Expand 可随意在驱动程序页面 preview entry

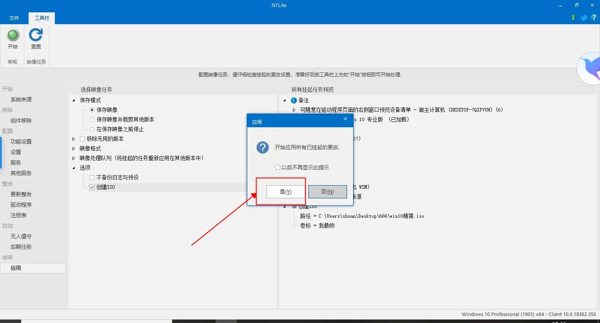point(295,110)
